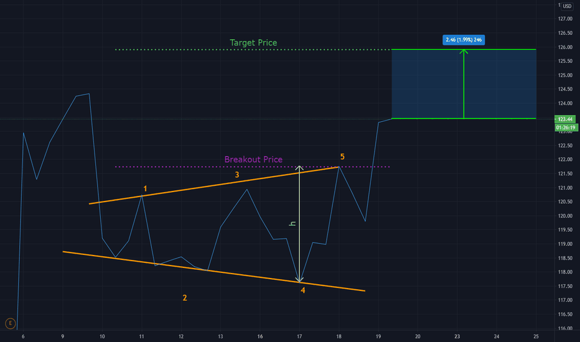Click the 125.50 price scale label

pyautogui.click(x=565, y=61)
